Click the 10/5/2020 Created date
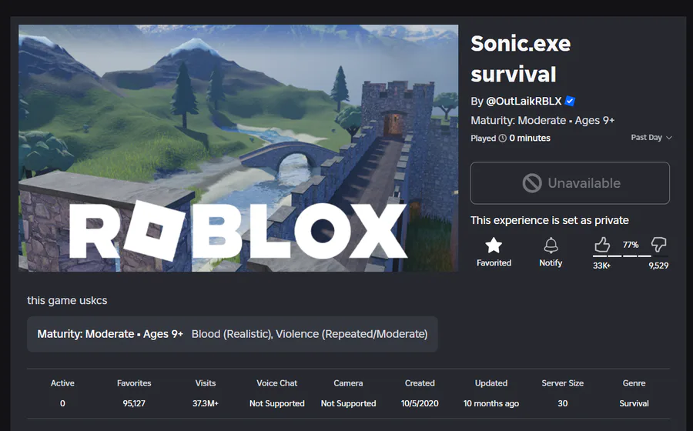The image size is (693, 431). (x=420, y=403)
